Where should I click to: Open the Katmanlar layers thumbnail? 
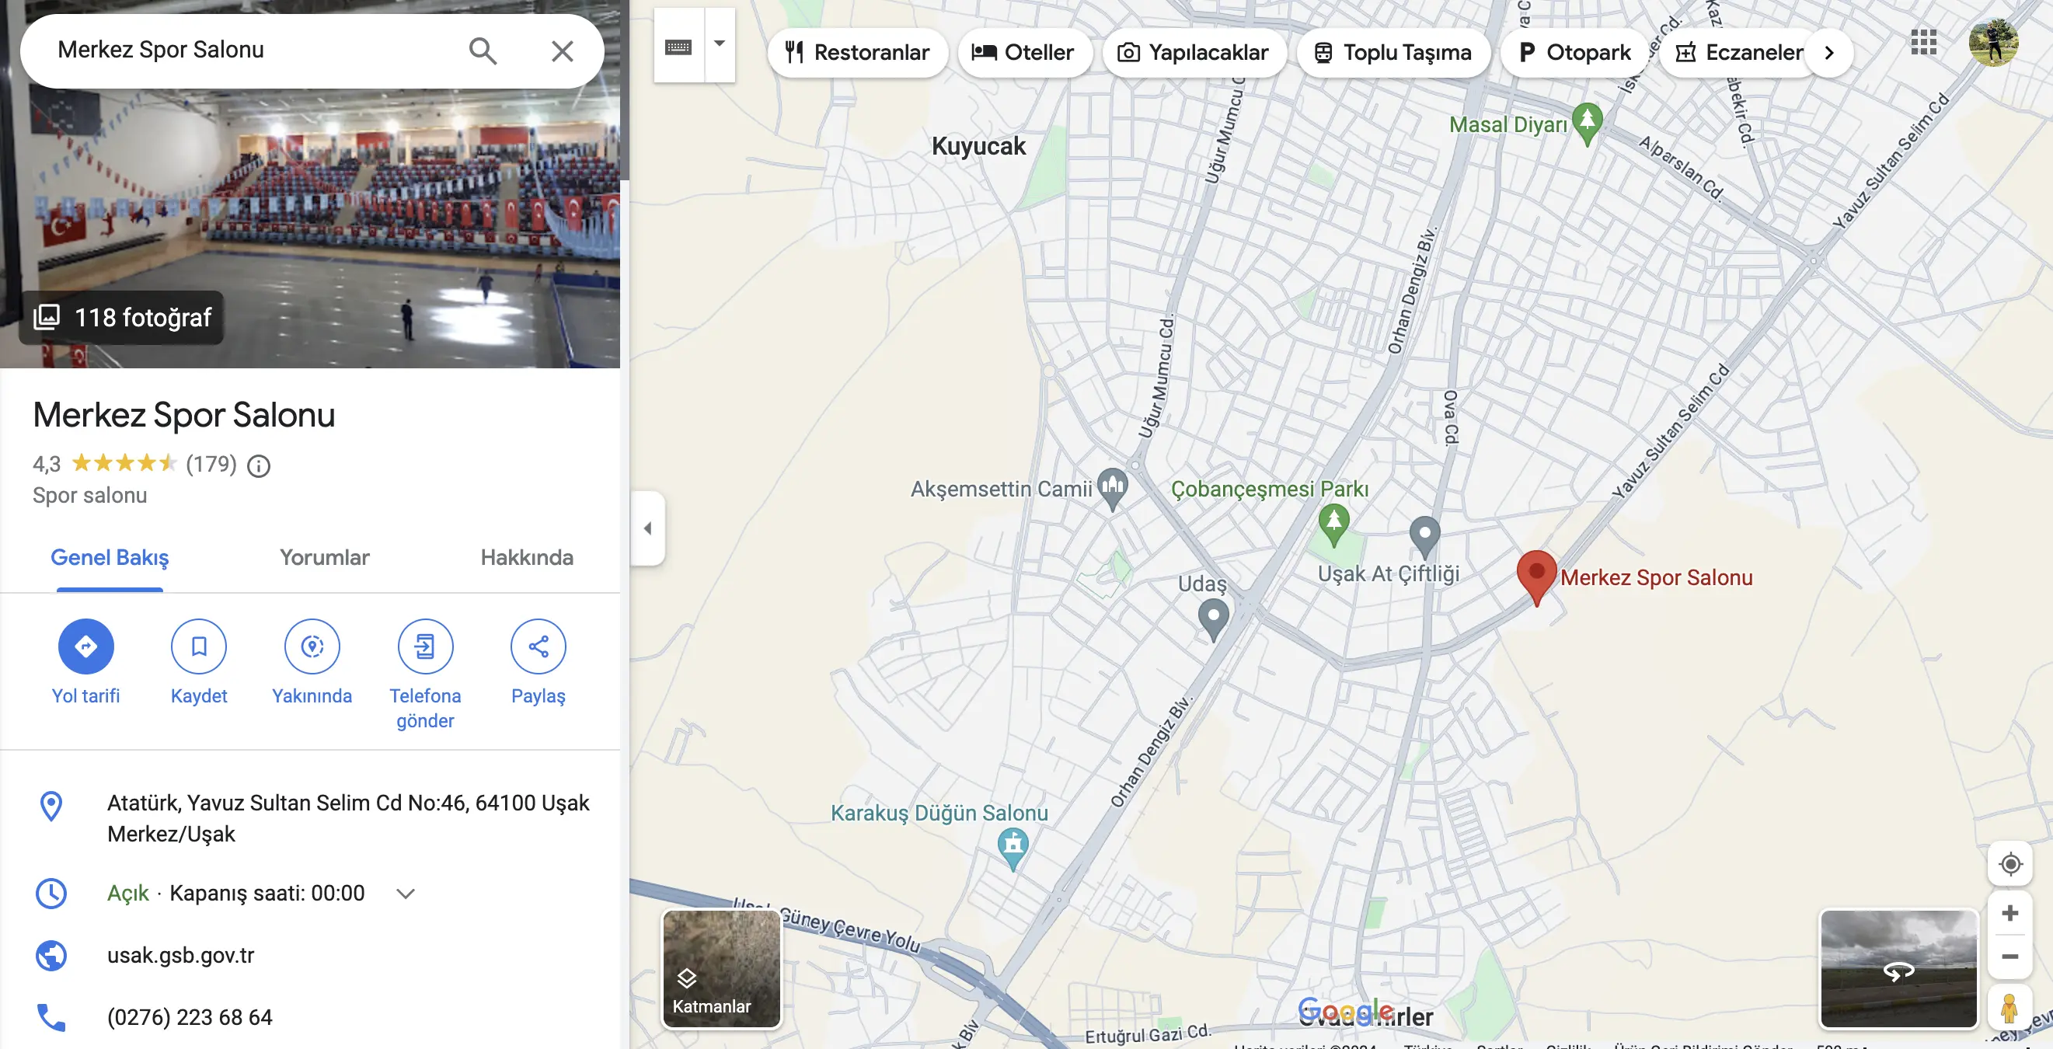click(721, 969)
